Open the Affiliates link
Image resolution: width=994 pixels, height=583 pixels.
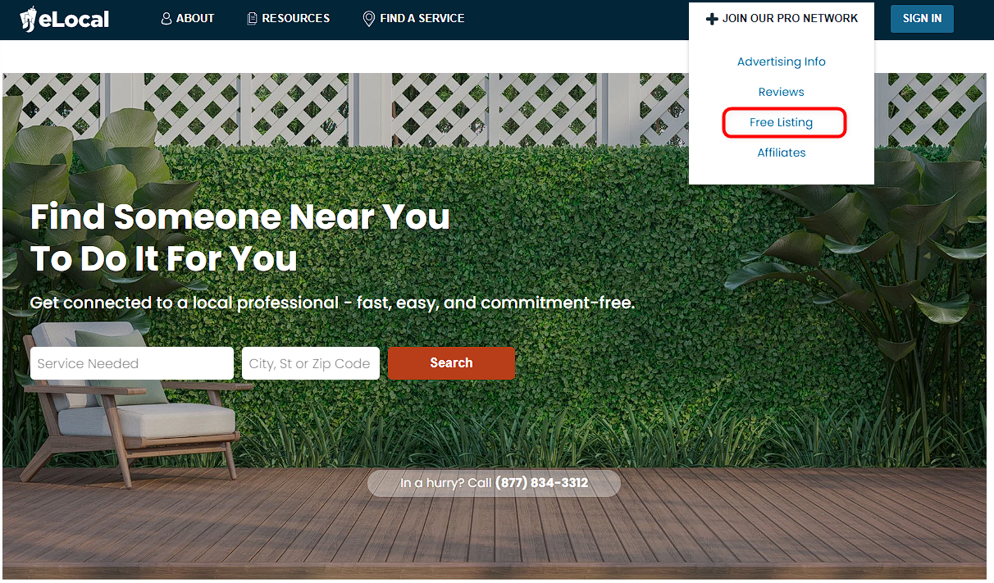tap(782, 153)
